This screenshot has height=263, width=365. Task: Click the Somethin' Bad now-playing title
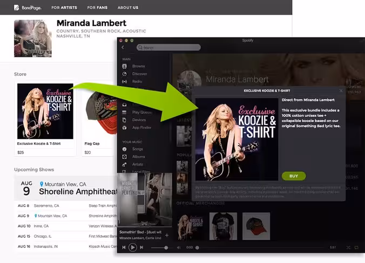[140, 232]
